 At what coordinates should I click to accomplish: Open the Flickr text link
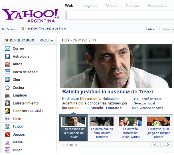click(17, 119)
